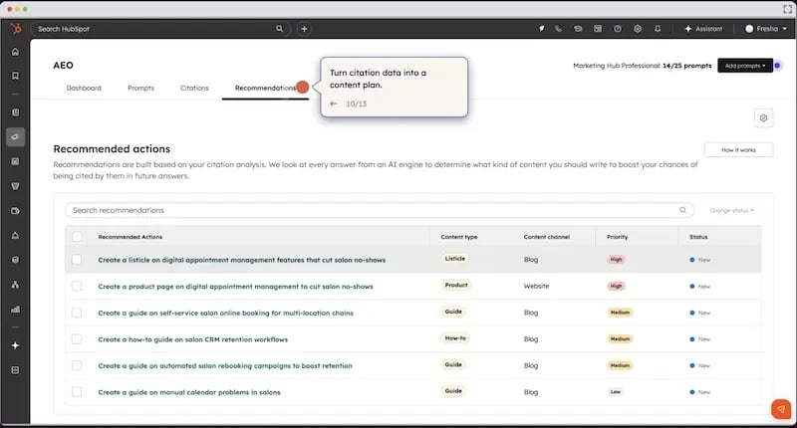Click the plus quick-create button

click(304, 29)
